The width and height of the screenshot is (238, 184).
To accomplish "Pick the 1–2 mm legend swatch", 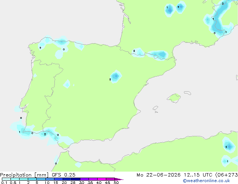I will 24,179.
